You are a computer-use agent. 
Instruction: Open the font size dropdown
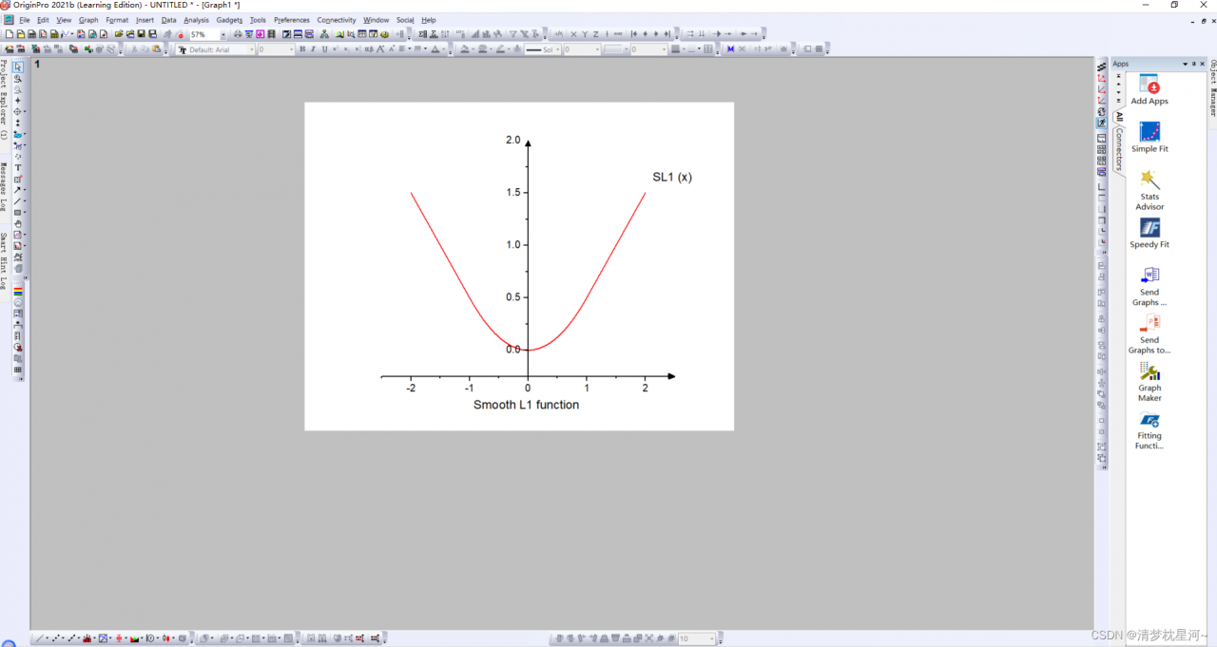(290, 49)
